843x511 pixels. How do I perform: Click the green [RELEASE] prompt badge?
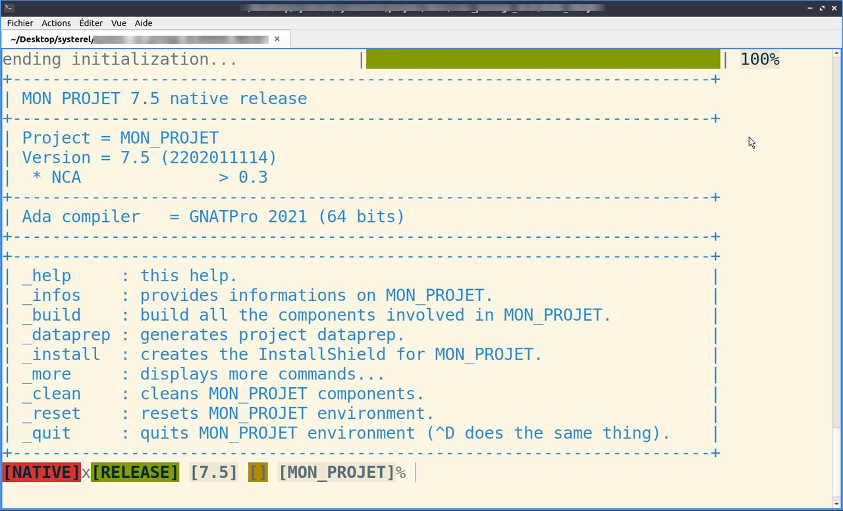(x=135, y=472)
